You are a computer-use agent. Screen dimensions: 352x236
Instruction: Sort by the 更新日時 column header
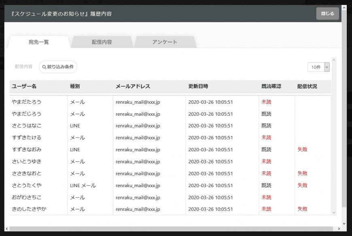[x=198, y=86]
